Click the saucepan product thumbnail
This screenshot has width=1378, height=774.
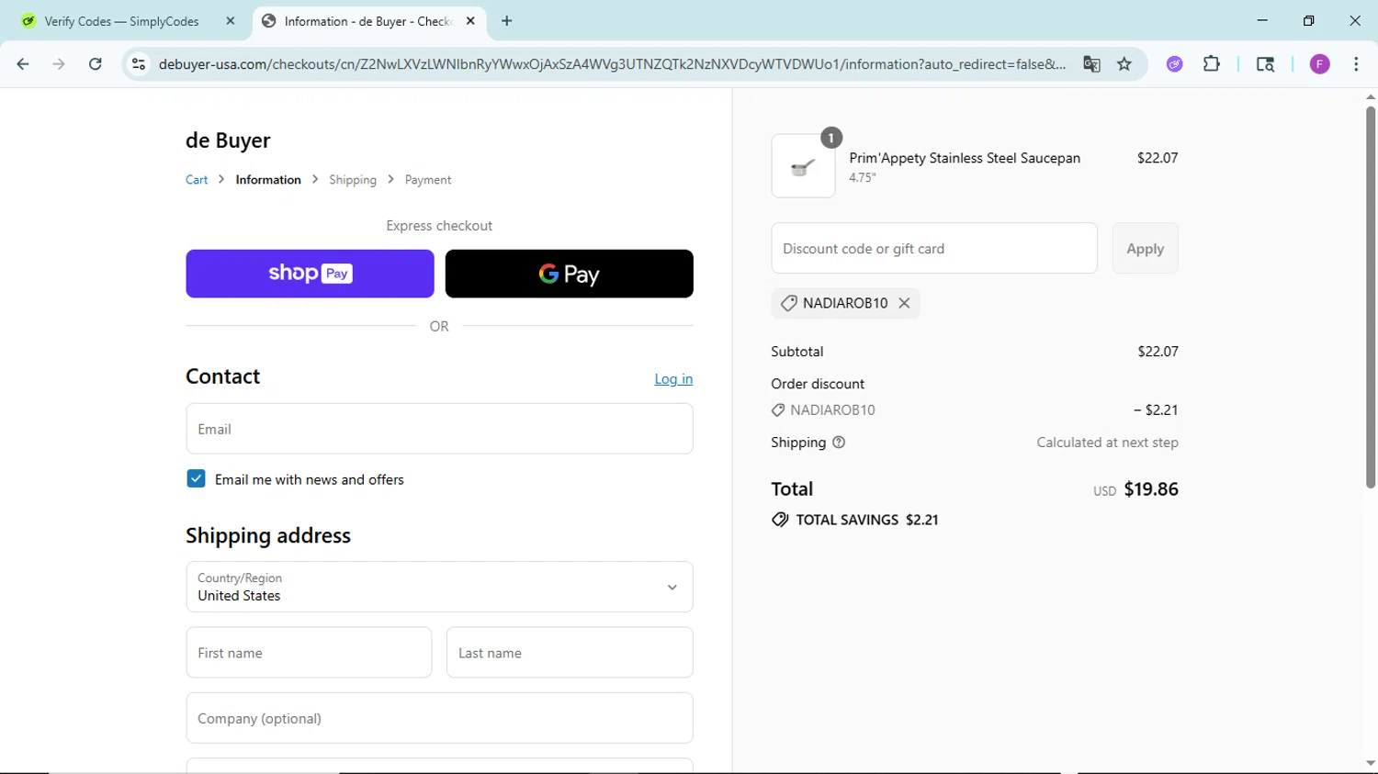coord(803,166)
